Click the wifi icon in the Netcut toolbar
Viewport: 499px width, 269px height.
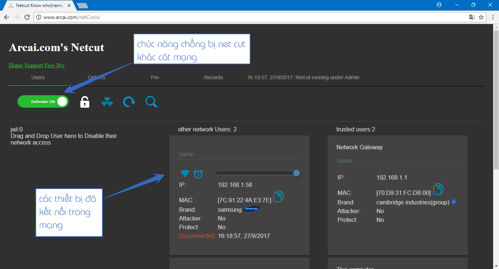click(x=107, y=102)
